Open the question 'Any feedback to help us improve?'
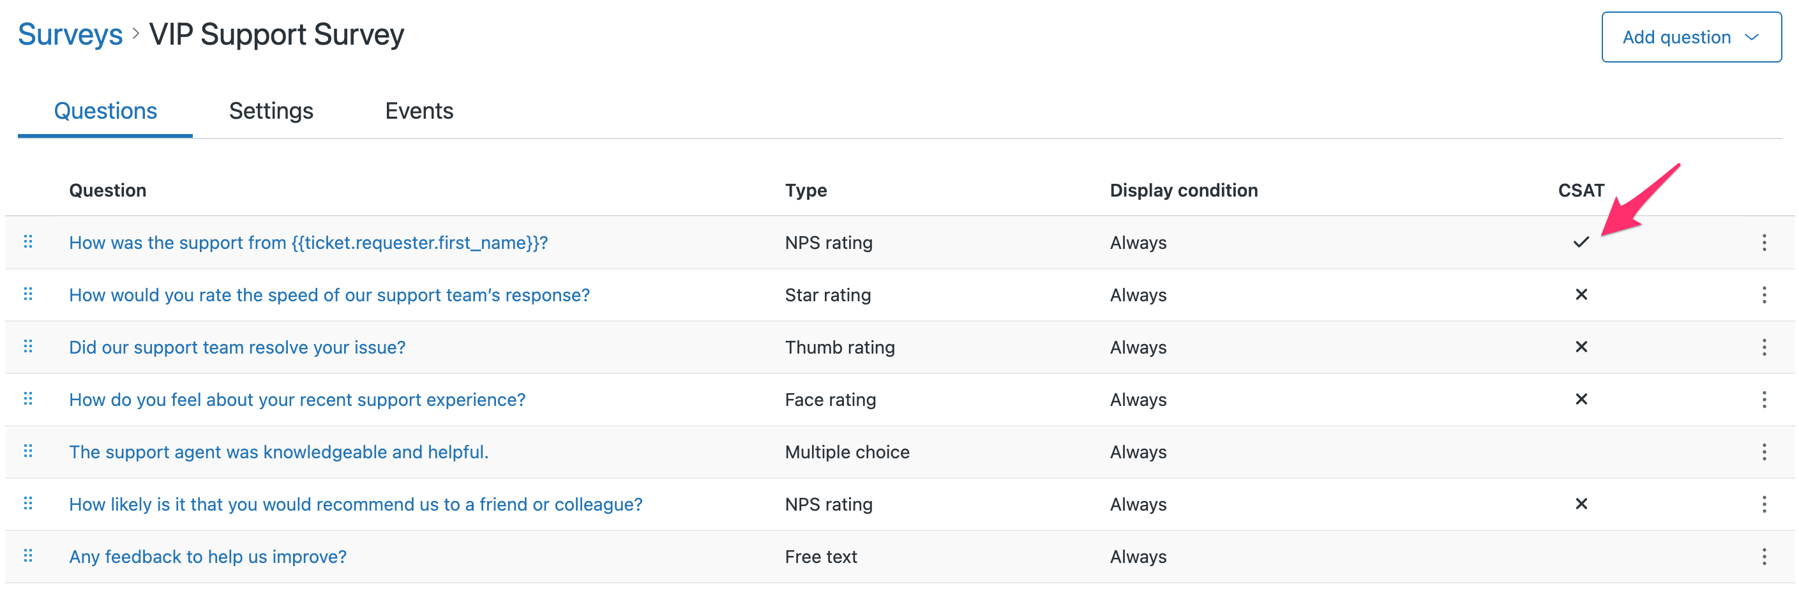The height and width of the screenshot is (600, 1799). (x=207, y=557)
